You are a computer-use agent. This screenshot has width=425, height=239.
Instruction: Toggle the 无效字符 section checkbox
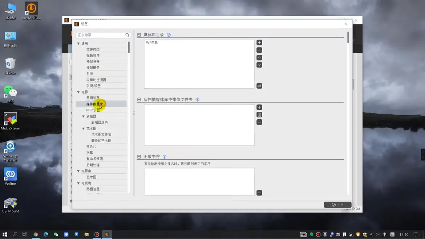[x=139, y=157]
